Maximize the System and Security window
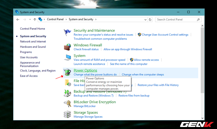Image resolution: width=217 pixels, height=129 pixels. [189, 12]
